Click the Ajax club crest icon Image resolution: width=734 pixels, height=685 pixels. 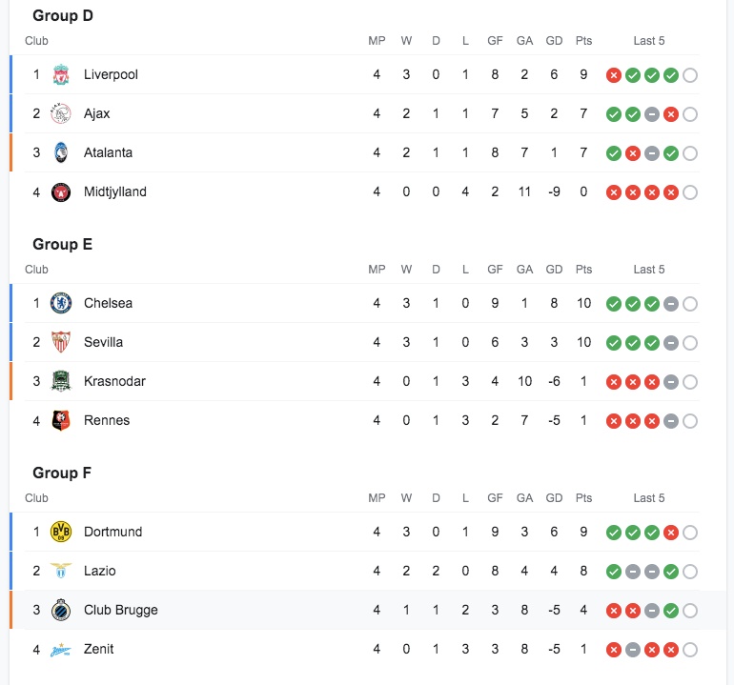point(61,113)
